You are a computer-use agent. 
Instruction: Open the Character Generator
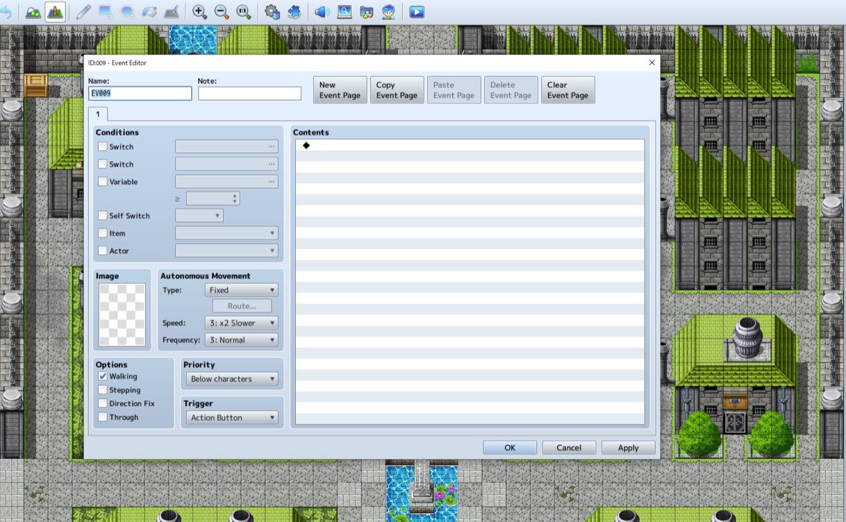(x=388, y=11)
